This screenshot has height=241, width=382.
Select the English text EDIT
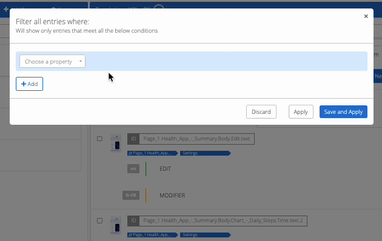tap(165, 169)
